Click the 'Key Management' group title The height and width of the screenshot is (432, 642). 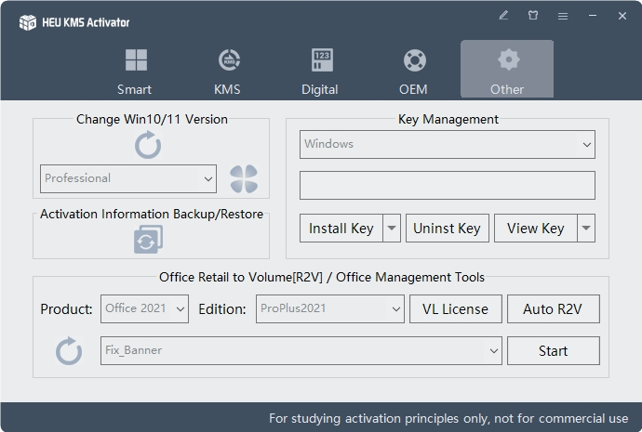(448, 119)
